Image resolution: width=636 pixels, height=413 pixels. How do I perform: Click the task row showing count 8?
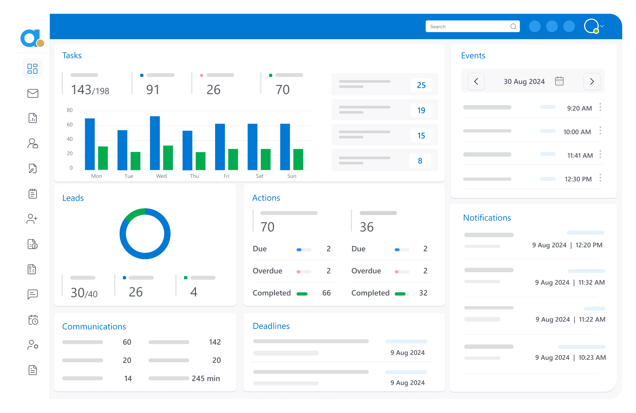(384, 160)
